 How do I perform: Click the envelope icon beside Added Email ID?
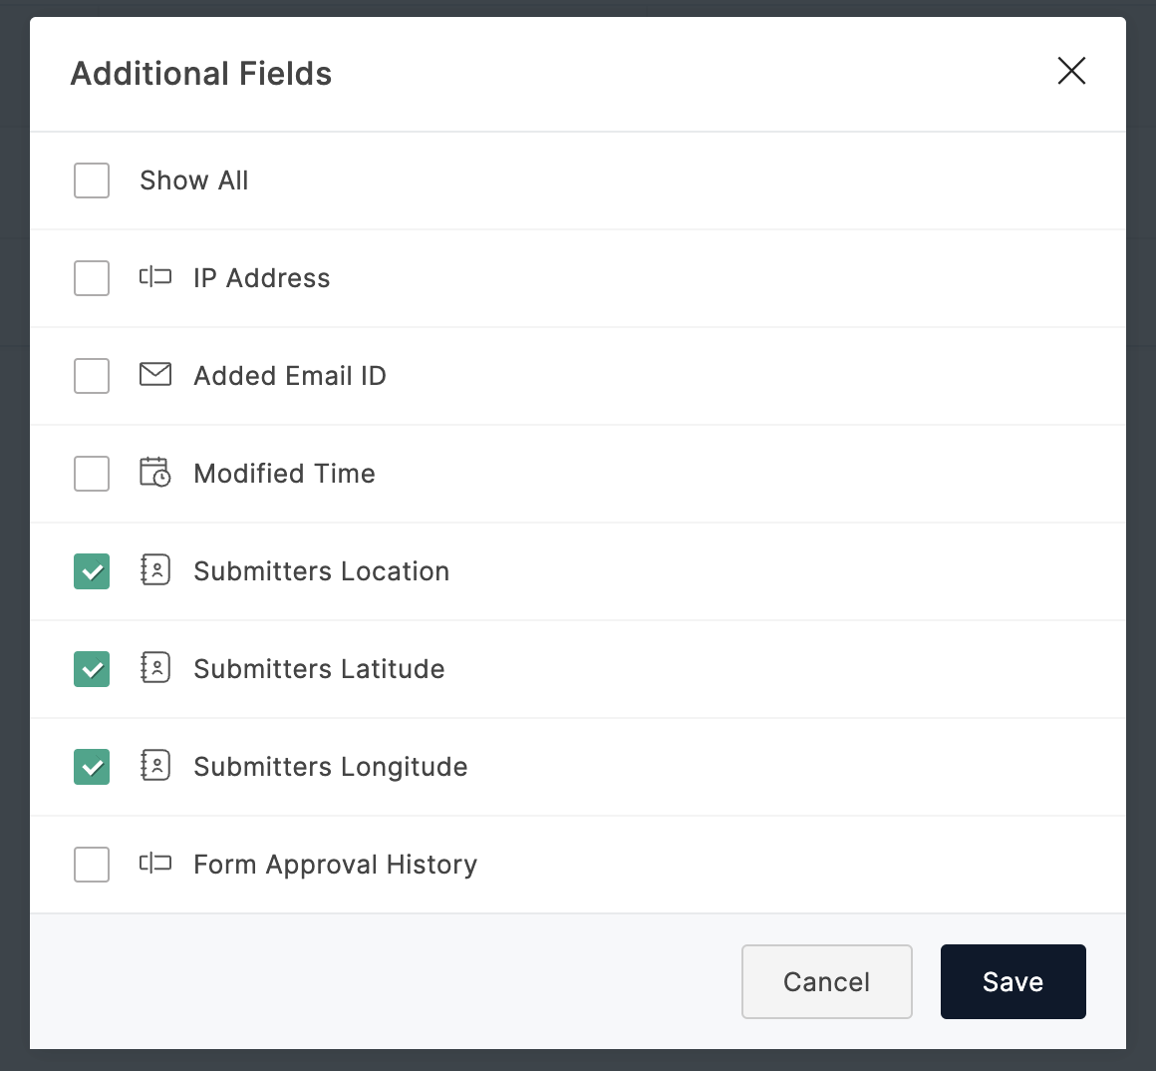click(155, 375)
